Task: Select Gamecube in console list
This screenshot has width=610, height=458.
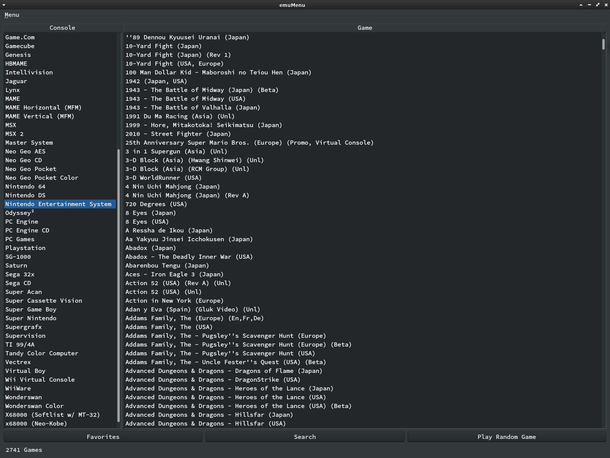Action: (60, 46)
